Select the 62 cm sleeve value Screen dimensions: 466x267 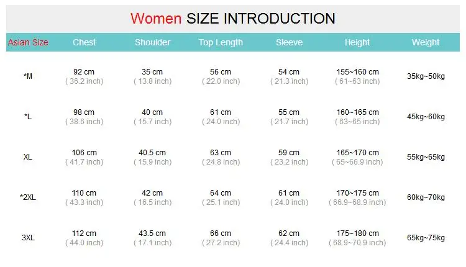click(289, 233)
